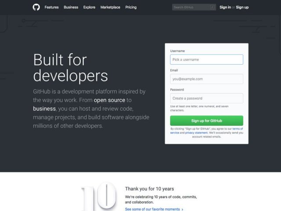Click the Pick a username field
Image resolution: width=281 pixels, height=211 pixels.
click(x=207, y=59)
